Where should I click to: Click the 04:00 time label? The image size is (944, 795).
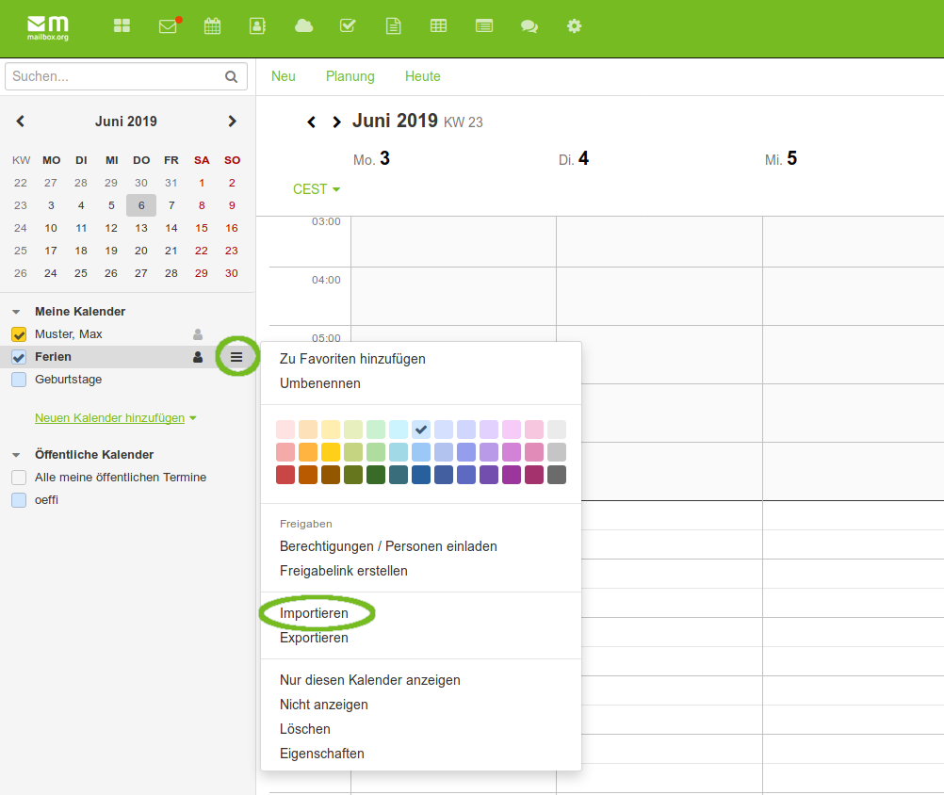(326, 280)
